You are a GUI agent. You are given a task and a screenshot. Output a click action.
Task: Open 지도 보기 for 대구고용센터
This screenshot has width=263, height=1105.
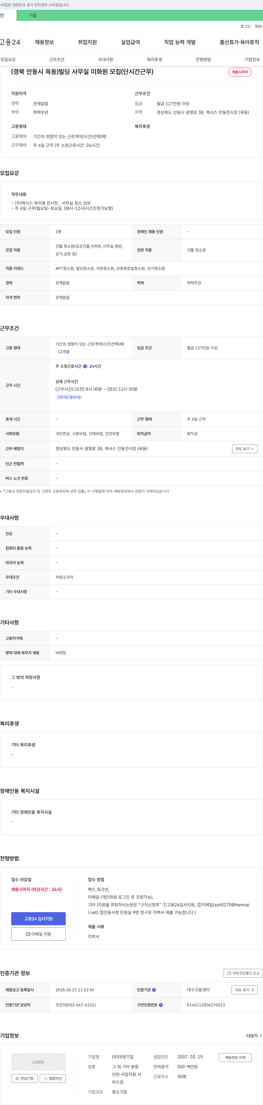245,990
